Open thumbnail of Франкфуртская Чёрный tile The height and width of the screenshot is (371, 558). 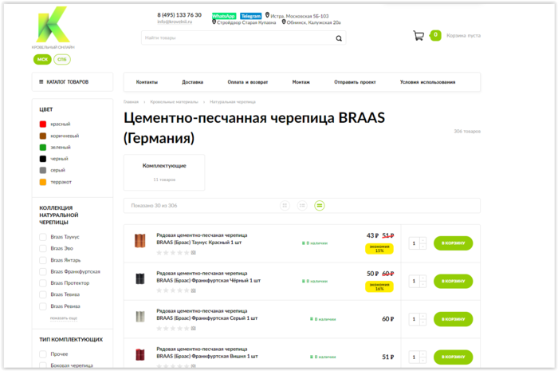139,278
